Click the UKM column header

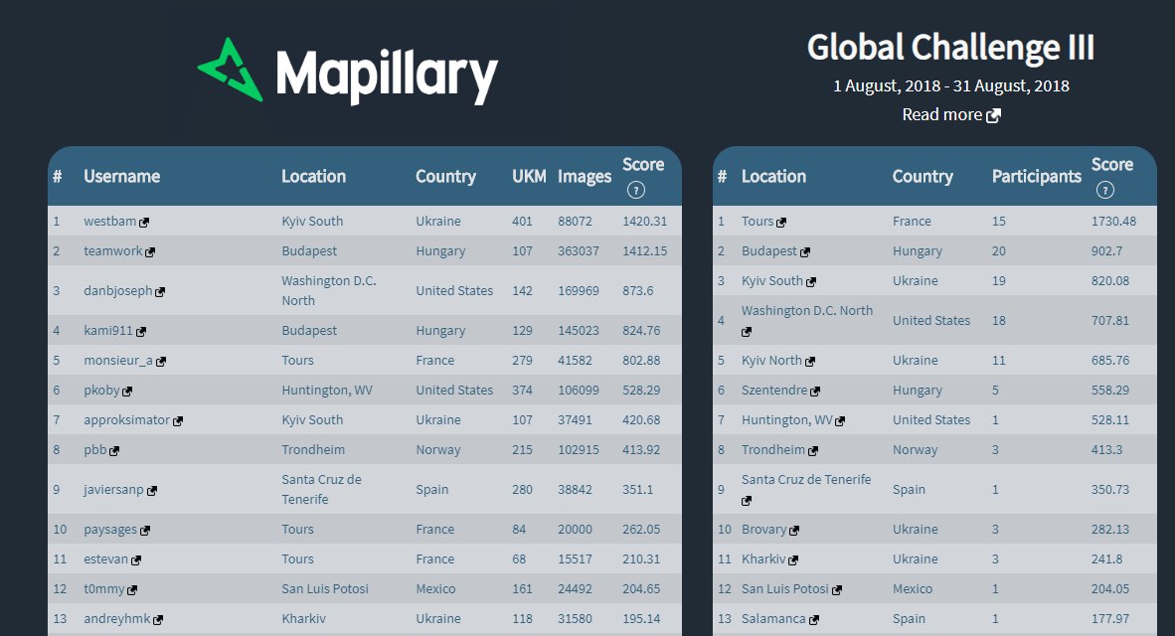pyautogui.click(x=529, y=176)
